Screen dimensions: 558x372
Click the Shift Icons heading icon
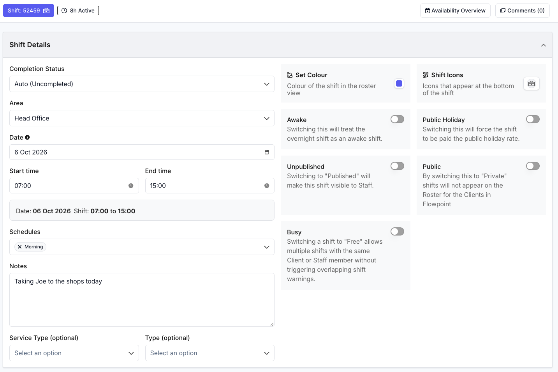point(426,75)
